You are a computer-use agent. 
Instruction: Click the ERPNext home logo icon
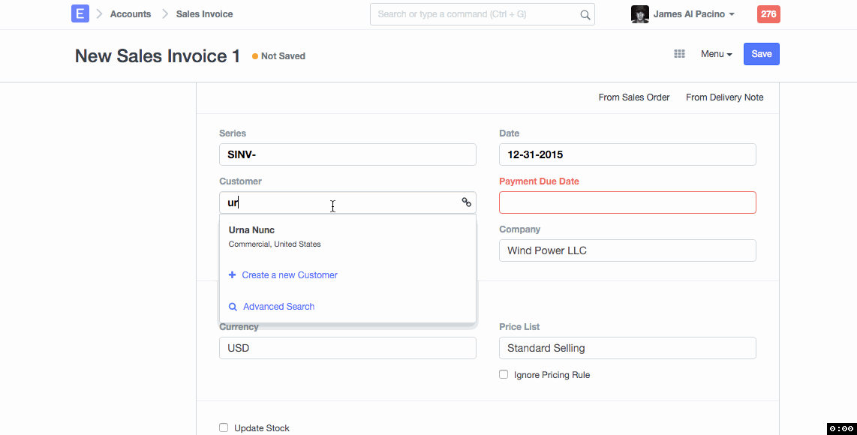tap(80, 13)
